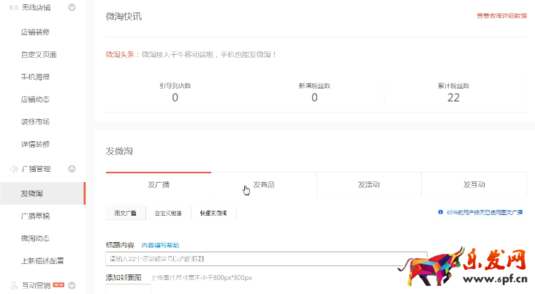This screenshot has width=535, height=294.
Task: Select the 发广播 tab
Action: click(x=159, y=184)
